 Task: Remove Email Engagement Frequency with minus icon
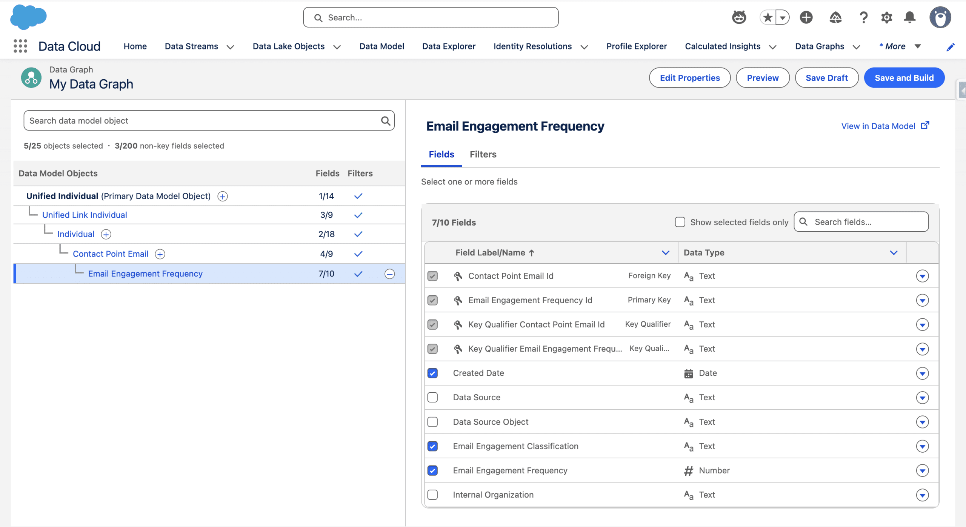click(x=389, y=274)
